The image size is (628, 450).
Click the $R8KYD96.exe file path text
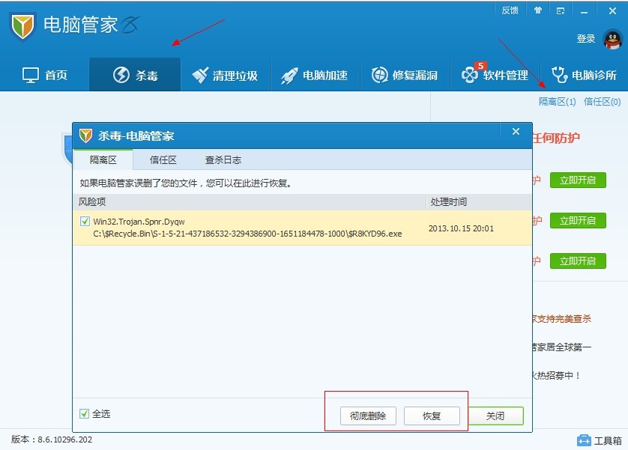pyautogui.click(x=247, y=234)
